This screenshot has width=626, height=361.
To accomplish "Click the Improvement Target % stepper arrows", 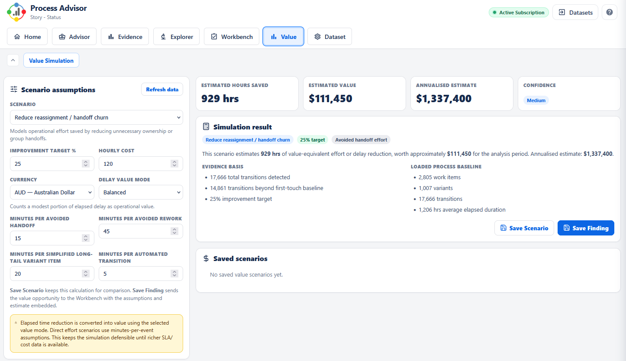I will tap(86, 164).
